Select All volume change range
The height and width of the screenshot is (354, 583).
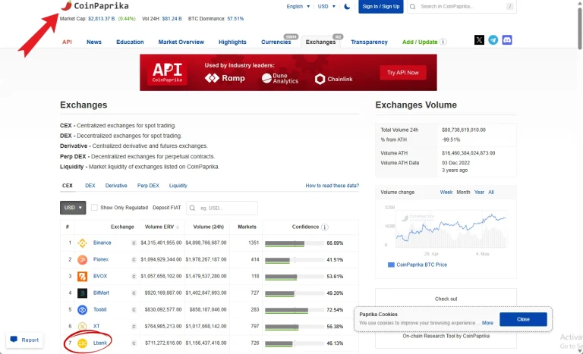(x=491, y=192)
